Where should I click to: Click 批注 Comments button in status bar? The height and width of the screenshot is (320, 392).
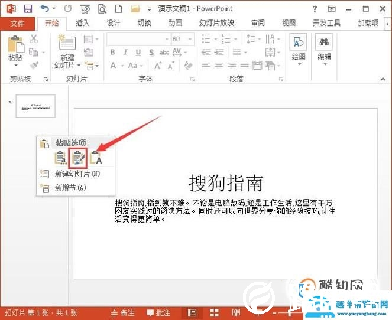(158, 313)
